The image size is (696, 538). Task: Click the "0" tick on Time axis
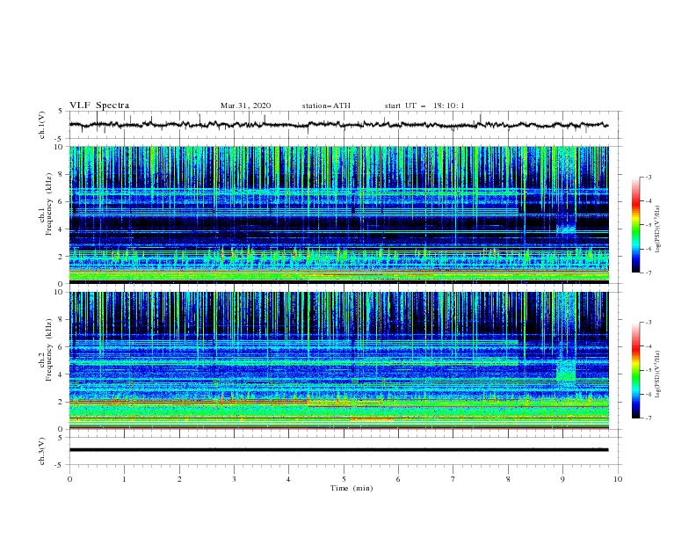pos(69,479)
